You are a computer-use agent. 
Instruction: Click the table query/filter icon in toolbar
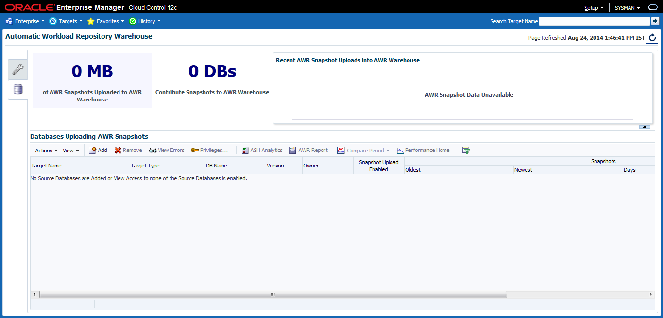466,151
